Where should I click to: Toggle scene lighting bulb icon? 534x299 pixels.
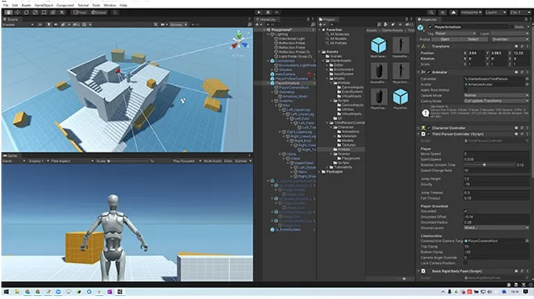coord(49,24)
